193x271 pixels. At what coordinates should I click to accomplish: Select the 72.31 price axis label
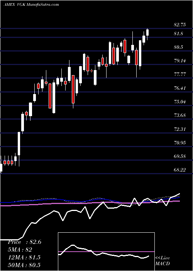180,129
